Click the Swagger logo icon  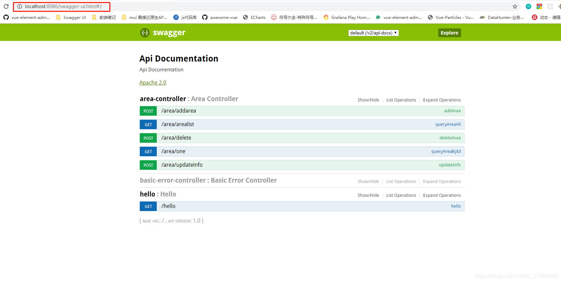[145, 33]
